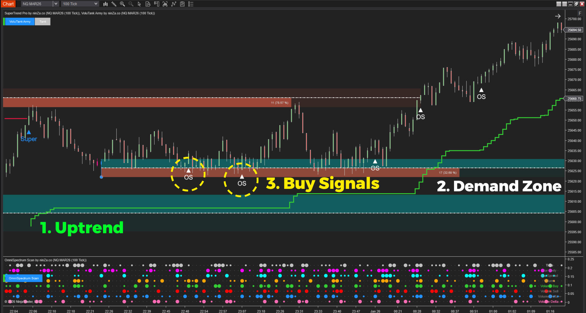Viewport: 586px width, 313px height.
Task: Click the 25694.50 current price marker
Action: (574, 30)
